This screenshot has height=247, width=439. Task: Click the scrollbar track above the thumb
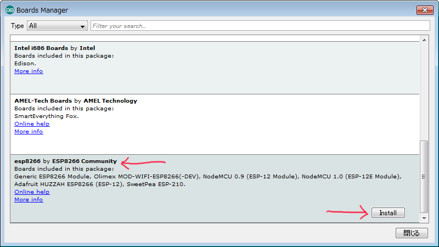pos(424,88)
